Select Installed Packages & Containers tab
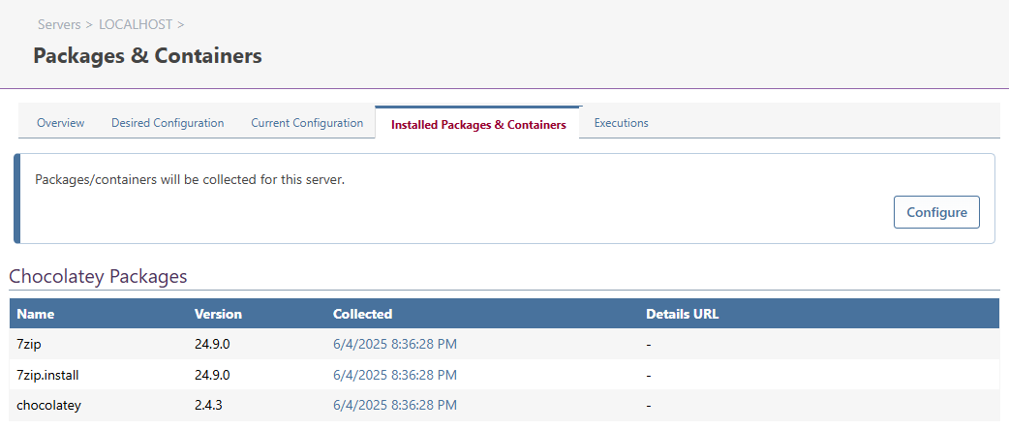This screenshot has width=1009, height=430. [x=478, y=124]
